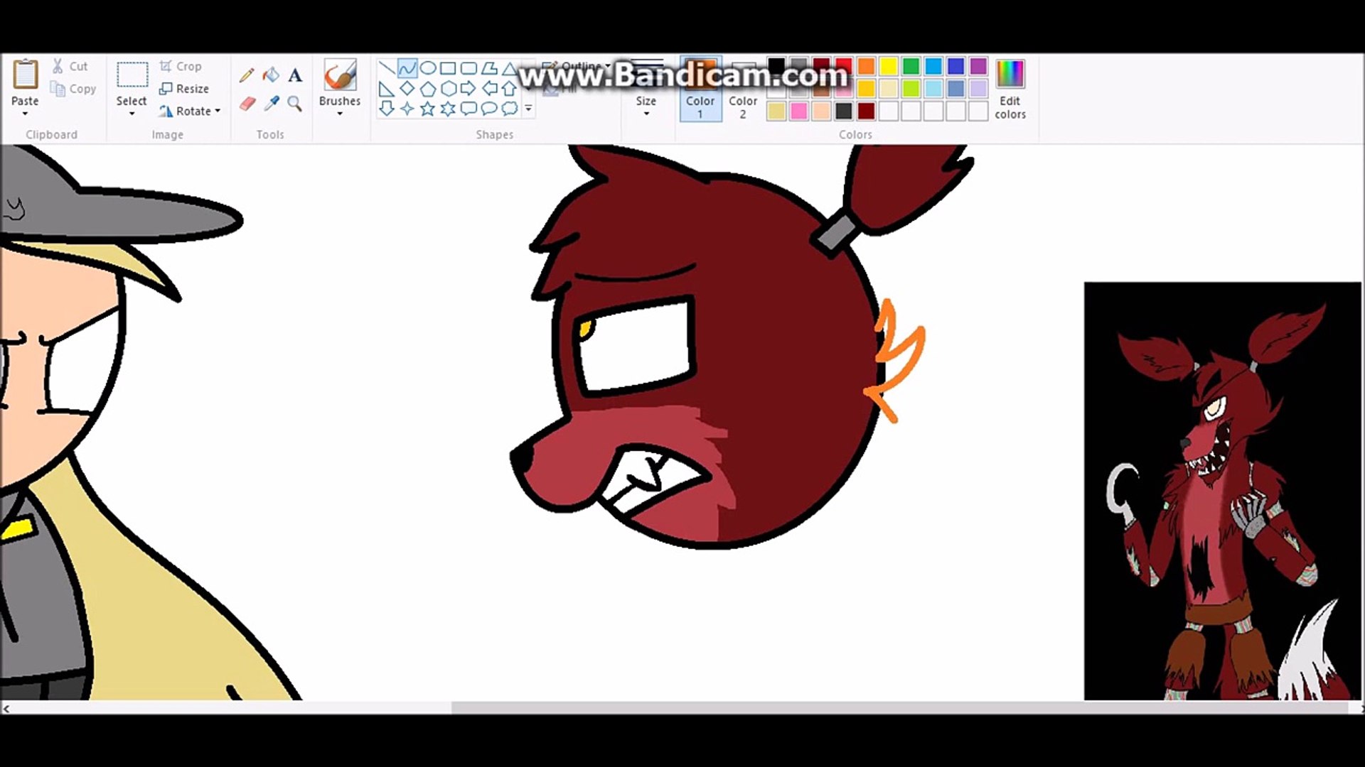Screen dimensions: 1365x767
Task: Pick the orange color swatch
Action: [x=866, y=66]
